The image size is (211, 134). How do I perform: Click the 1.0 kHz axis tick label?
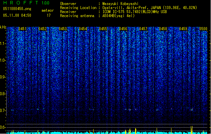(x=3, y=60)
